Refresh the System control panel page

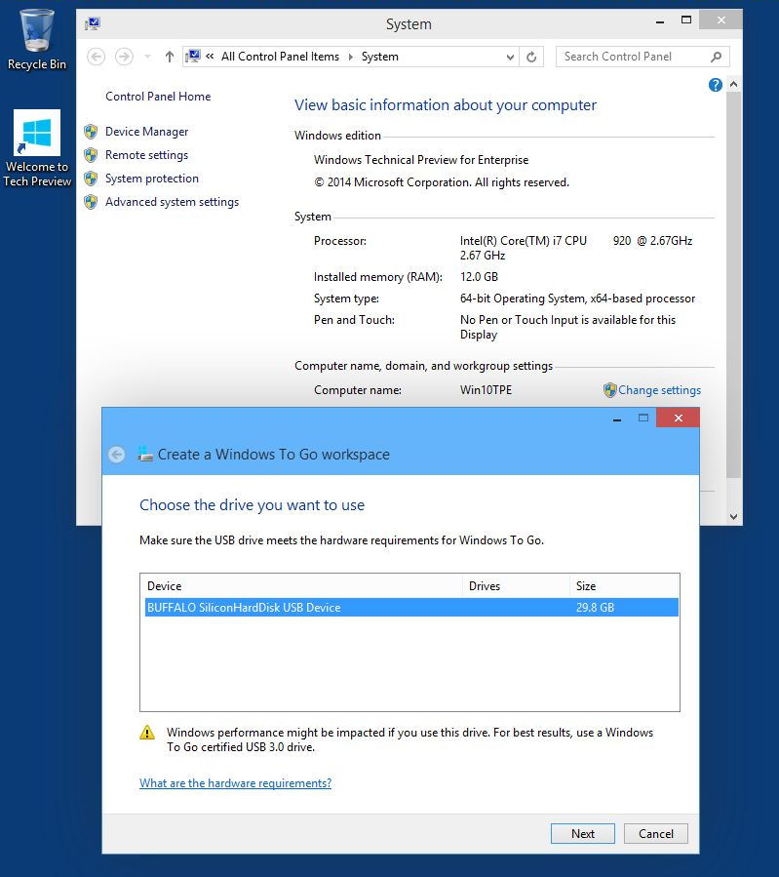pos(531,57)
